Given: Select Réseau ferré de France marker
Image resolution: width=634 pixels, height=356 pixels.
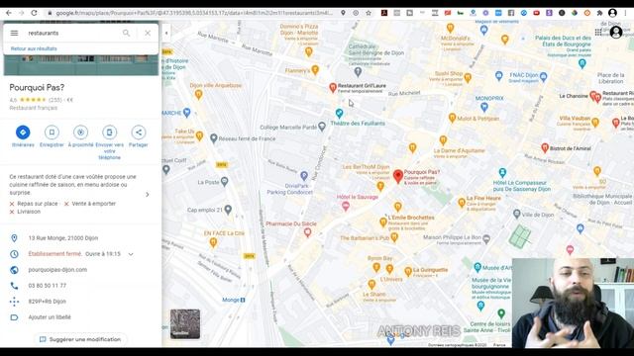Looking at the screenshot, I should [x=214, y=138].
